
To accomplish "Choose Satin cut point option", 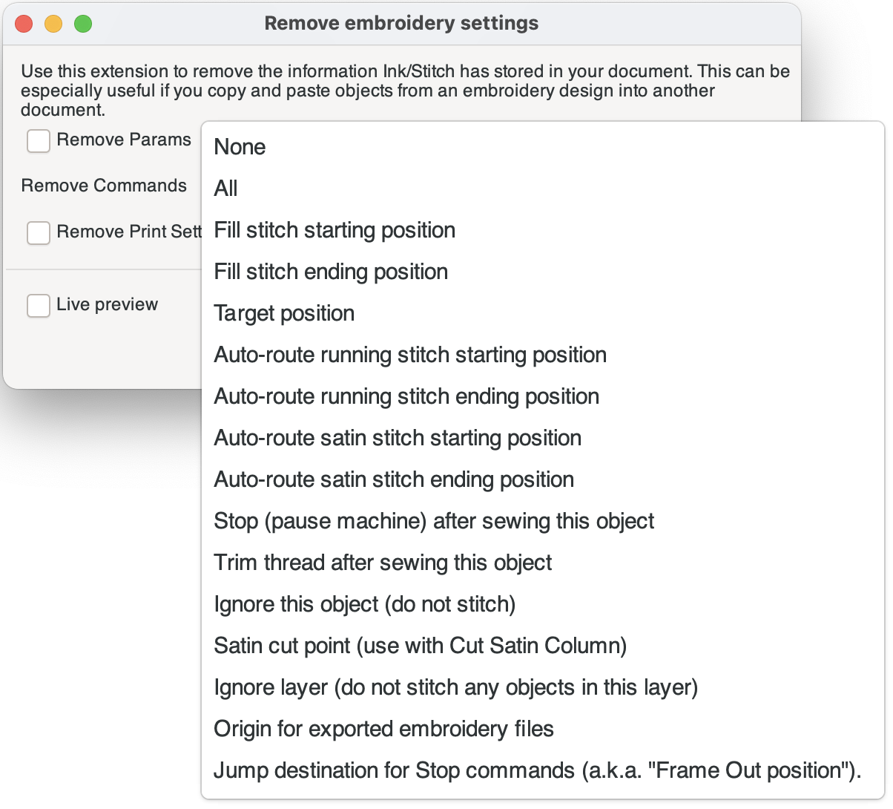I will [x=543, y=646].
